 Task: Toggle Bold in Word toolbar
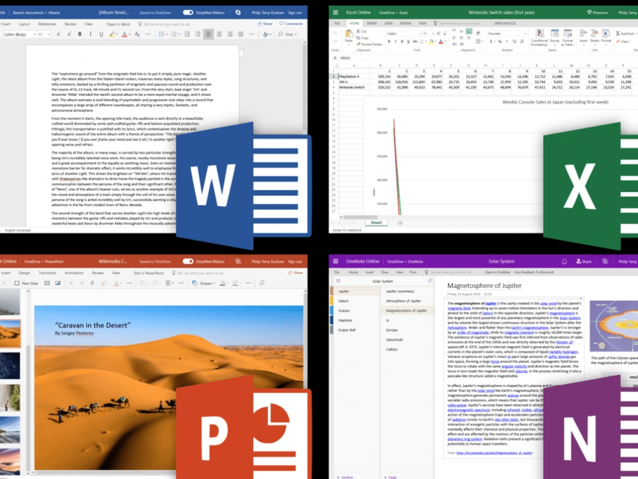click(80, 34)
